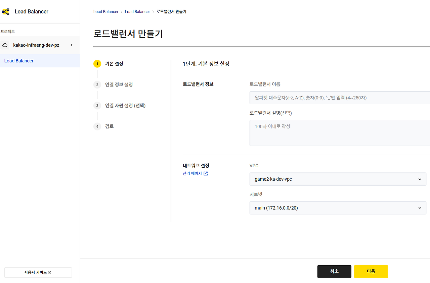
Task: Click the external link icon beside 관리 페이지
Action: pos(206,173)
